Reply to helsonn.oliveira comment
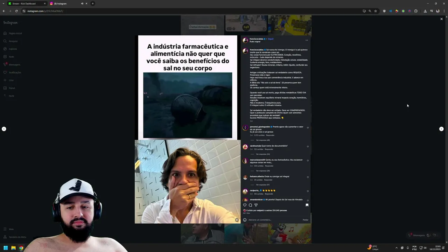This screenshot has height=252, width=448. click(x=268, y=180)
